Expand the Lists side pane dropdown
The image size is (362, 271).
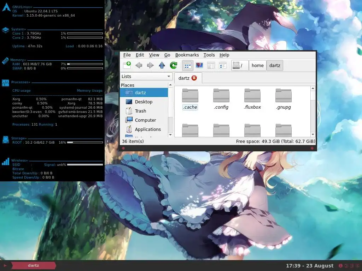146,76
